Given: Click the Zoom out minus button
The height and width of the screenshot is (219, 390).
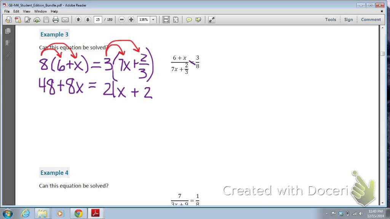Looking at the screenshot, I should (121, 20).
